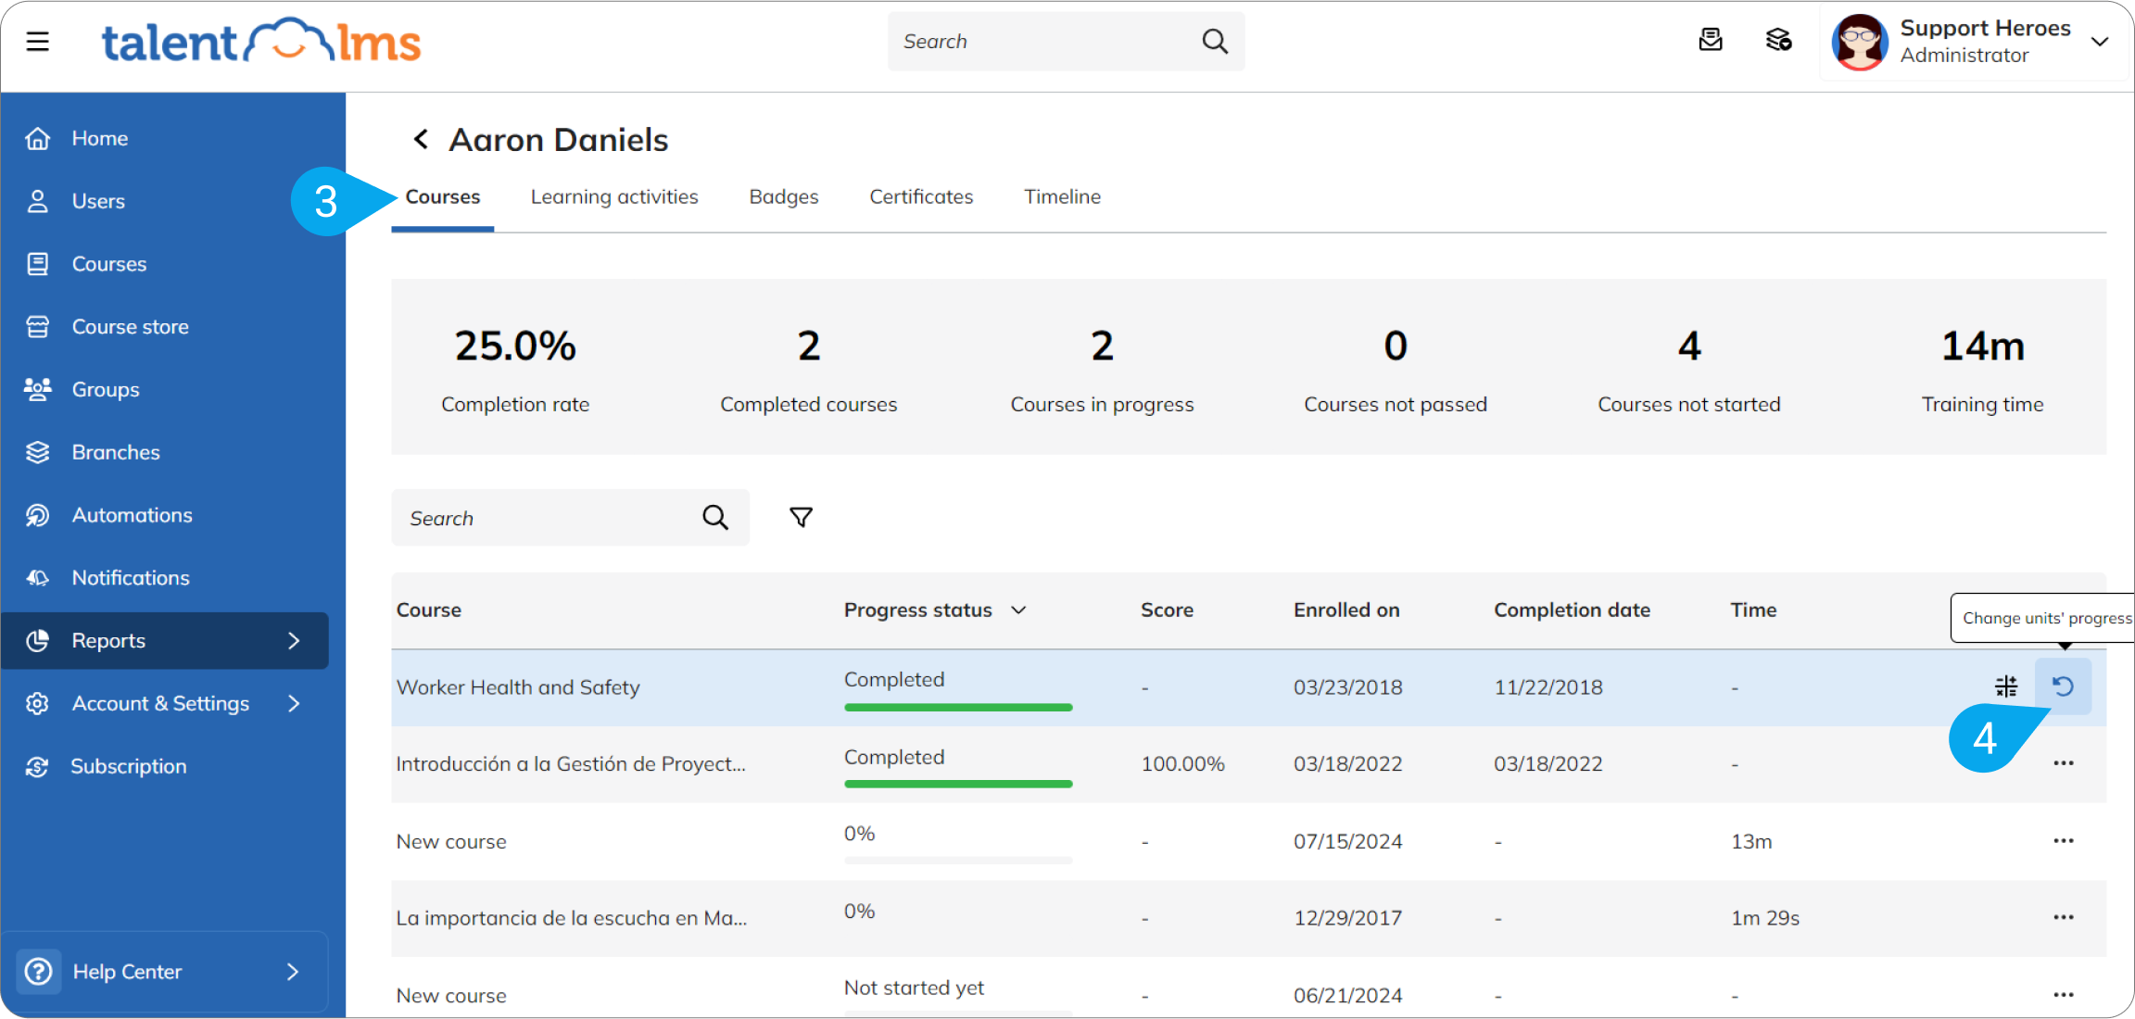This screenshot has height=1019, width=2135.
Task: Open options menu for New course 06/21/2024
Action: pyautogui.click(x=2064, y=995)
